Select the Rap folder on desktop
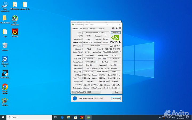The width and height of the screenshot is (192, 120). coord(5,33)
